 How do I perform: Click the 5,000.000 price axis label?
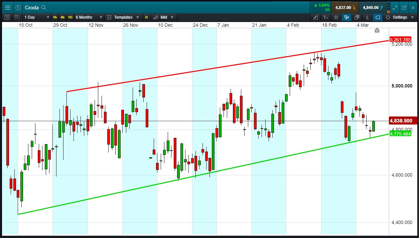click(402, 86)
